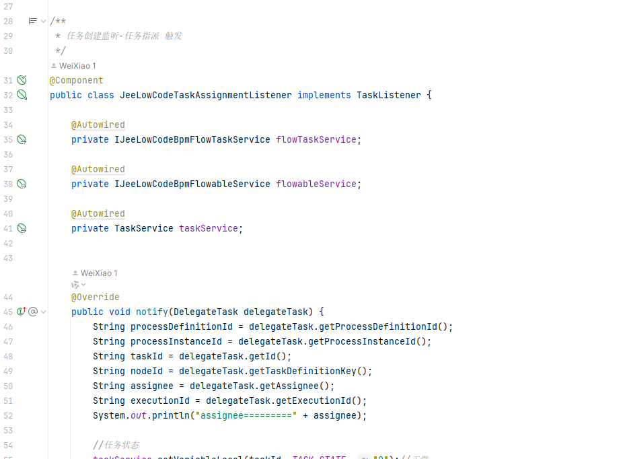Screen dimensions: 619x459
Task: Click autowired gutter icon for flowableService field
Action: [22, 184]
